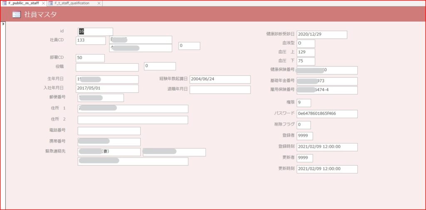Image resolution: width=426 pixels, height=210 pixels.
Task: Click the 削除フラグ field showing 0
Action: [303, 125]
